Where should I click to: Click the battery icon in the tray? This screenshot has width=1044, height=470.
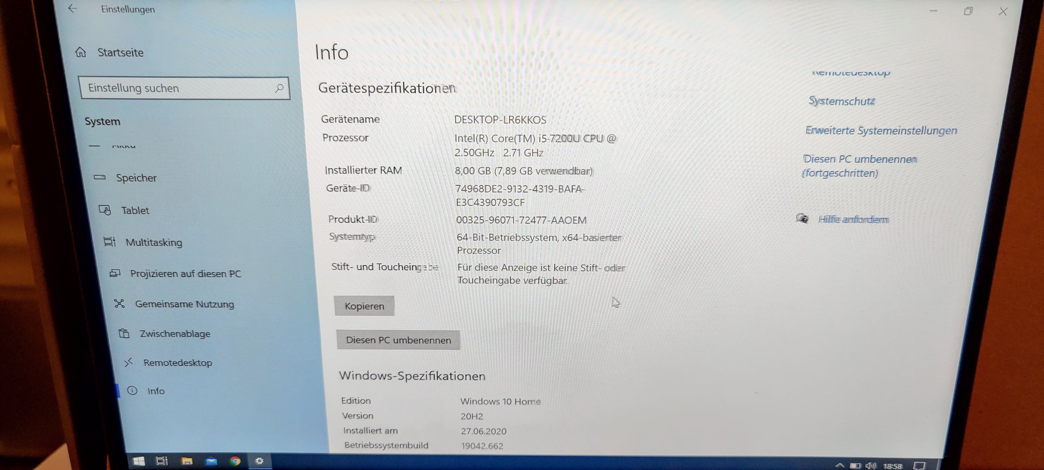pos(855,466)
